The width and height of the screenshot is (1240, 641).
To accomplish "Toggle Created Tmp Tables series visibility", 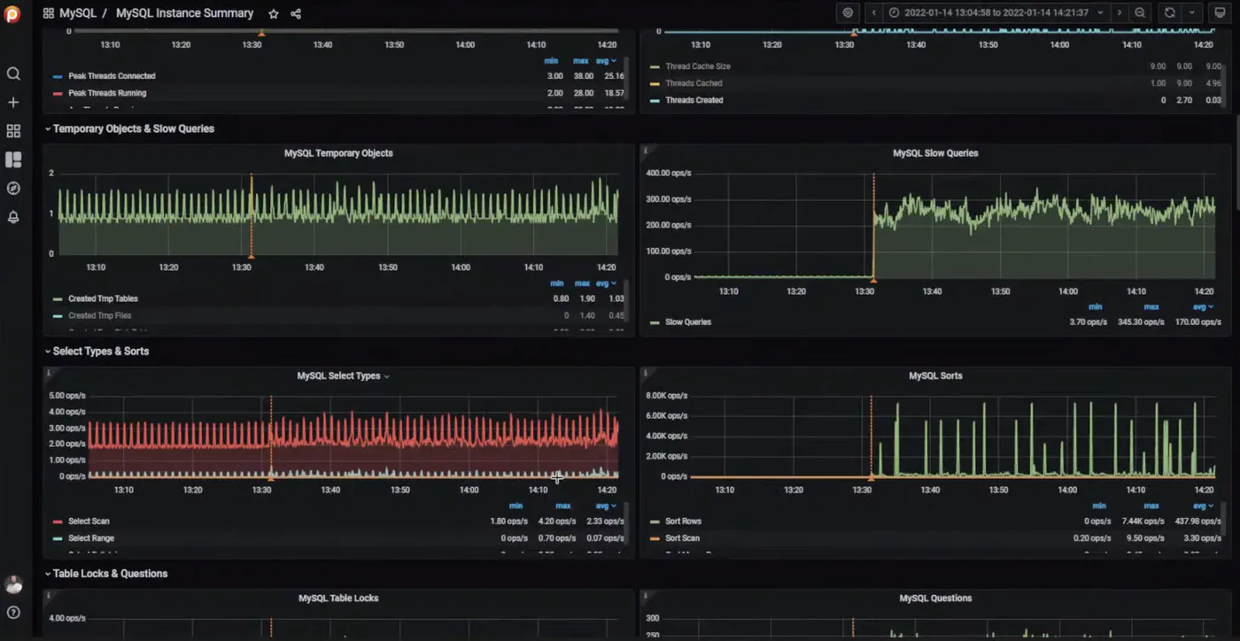I will coord(103,299).
